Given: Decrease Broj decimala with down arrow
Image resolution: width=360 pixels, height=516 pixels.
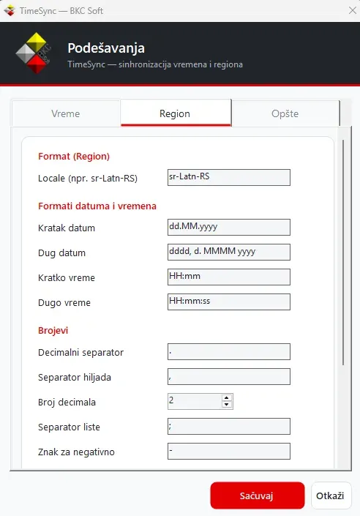Looking at the screenshot, I should coord(226,405).
